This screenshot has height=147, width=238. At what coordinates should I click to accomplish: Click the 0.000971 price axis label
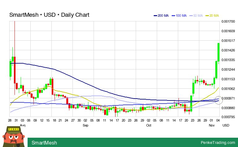click(228, 98)
